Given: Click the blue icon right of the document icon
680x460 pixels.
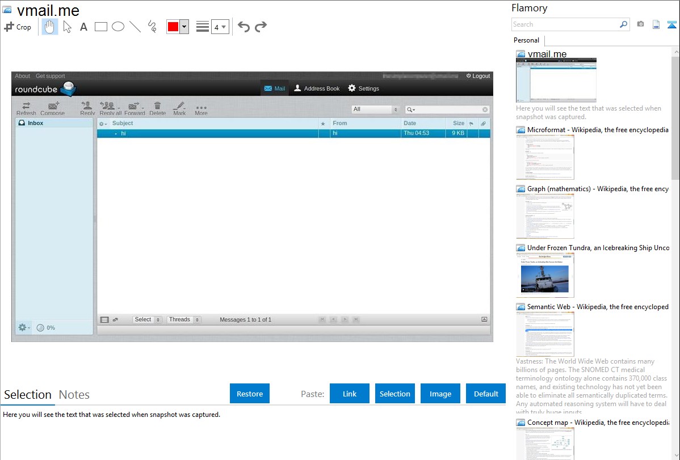Looking at the screenshot, I should [x=671, y=24].
